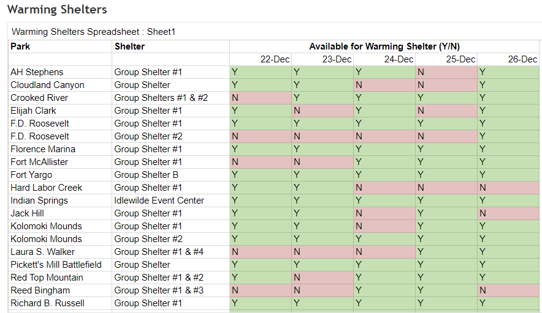Select the 25-Dec date header
The image size is (542, 313).
[446, 59]
